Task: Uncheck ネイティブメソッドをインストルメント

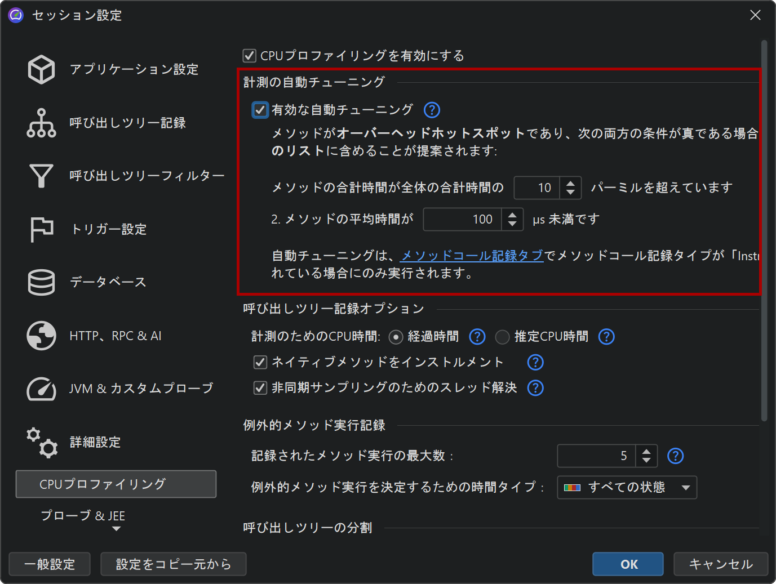Action: 260,362
